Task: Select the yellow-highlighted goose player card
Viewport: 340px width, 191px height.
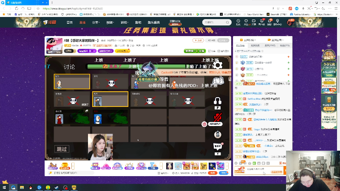Action: pyautogui.click(x=110, y=99)
